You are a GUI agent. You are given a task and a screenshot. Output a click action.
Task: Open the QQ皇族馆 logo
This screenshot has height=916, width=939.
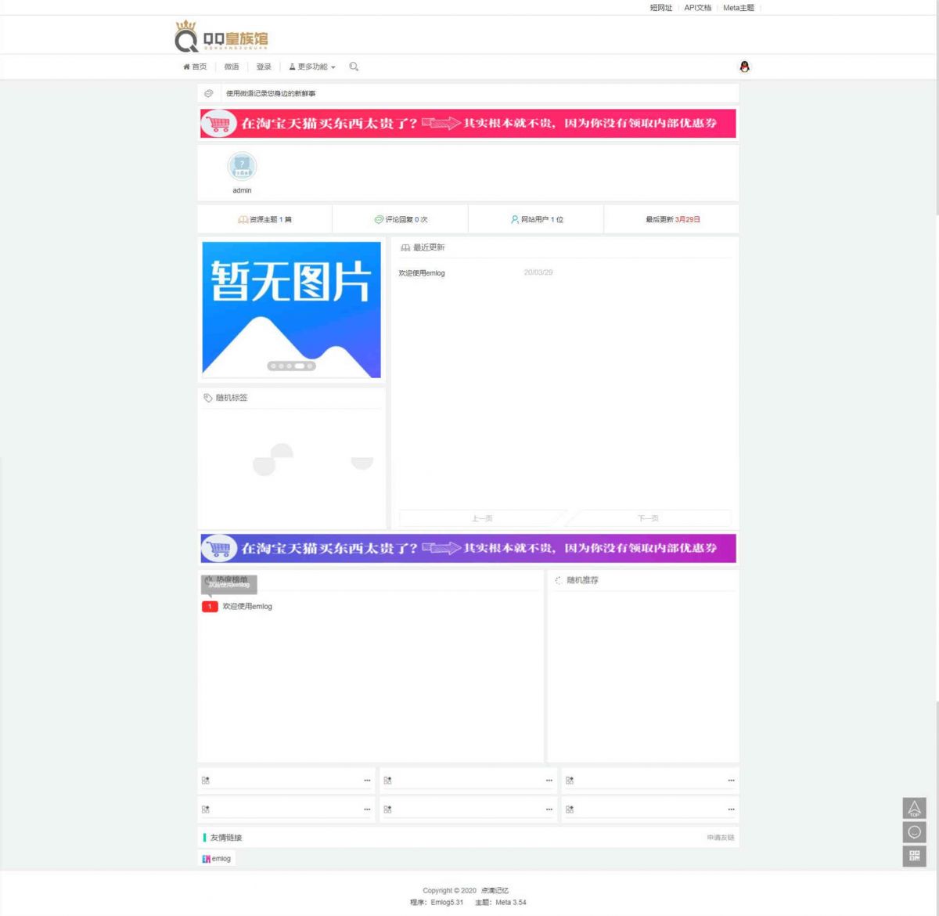(x=221, y=36)
